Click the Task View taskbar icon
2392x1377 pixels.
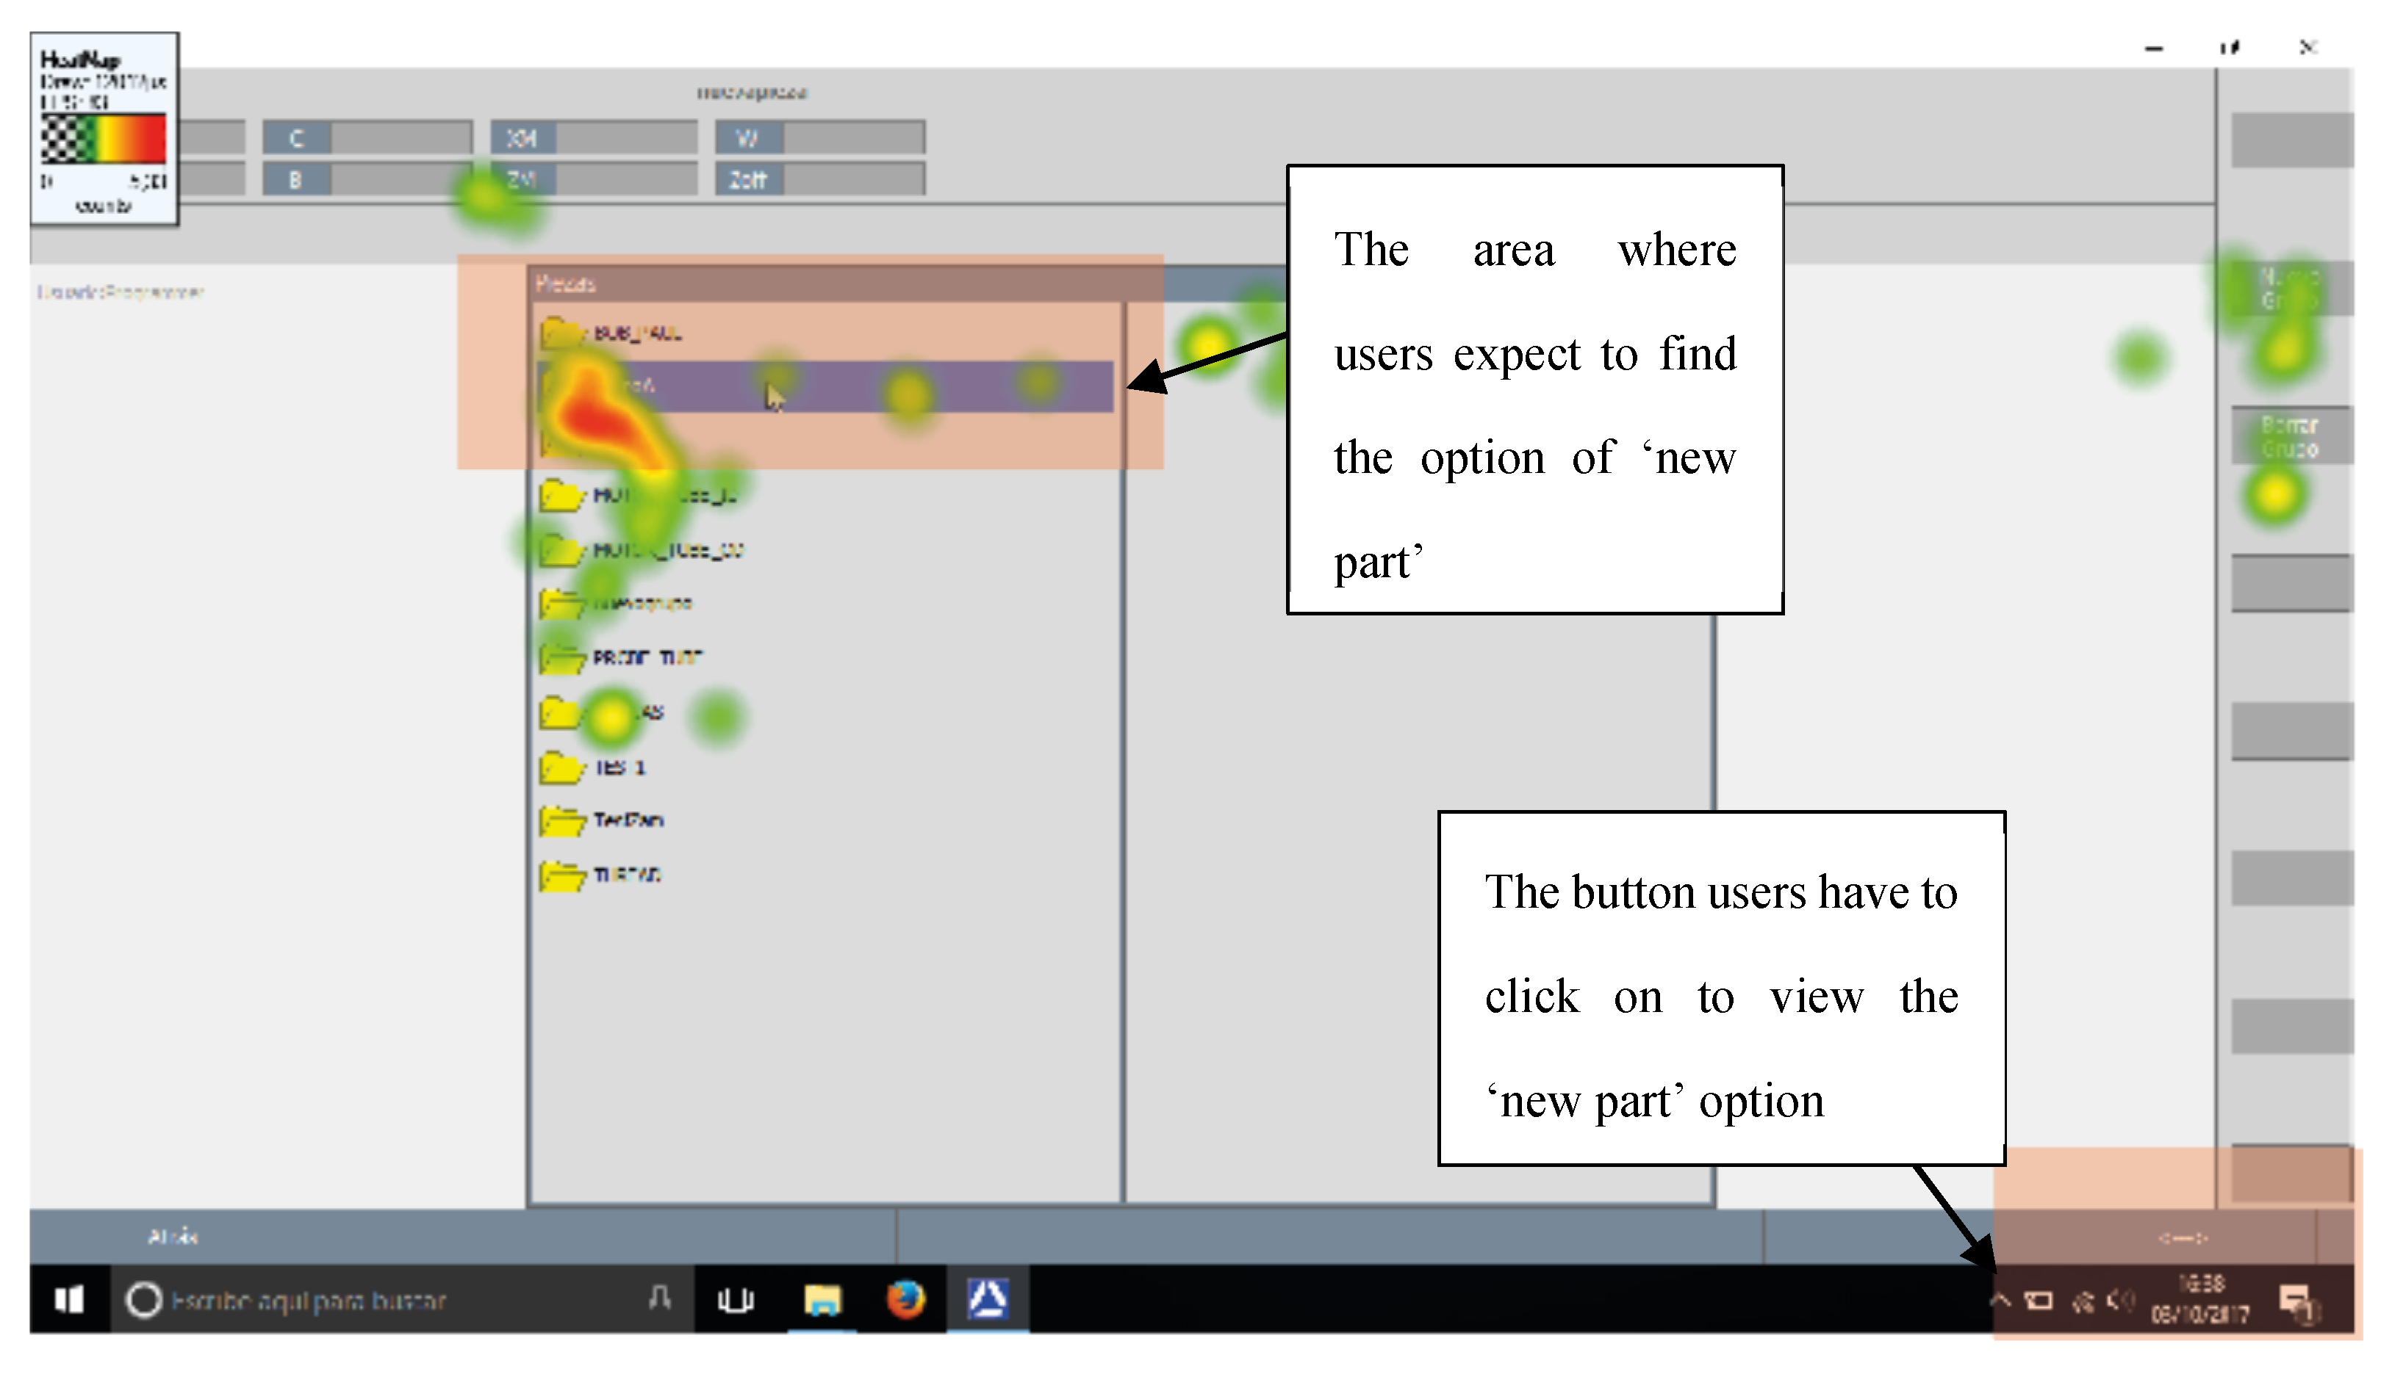[x=735, y=1299]
